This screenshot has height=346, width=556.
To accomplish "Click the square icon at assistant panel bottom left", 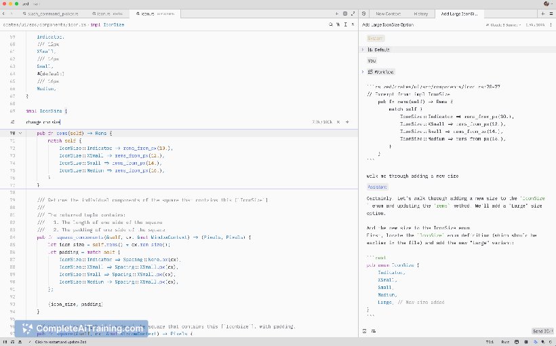I will 365,331.
